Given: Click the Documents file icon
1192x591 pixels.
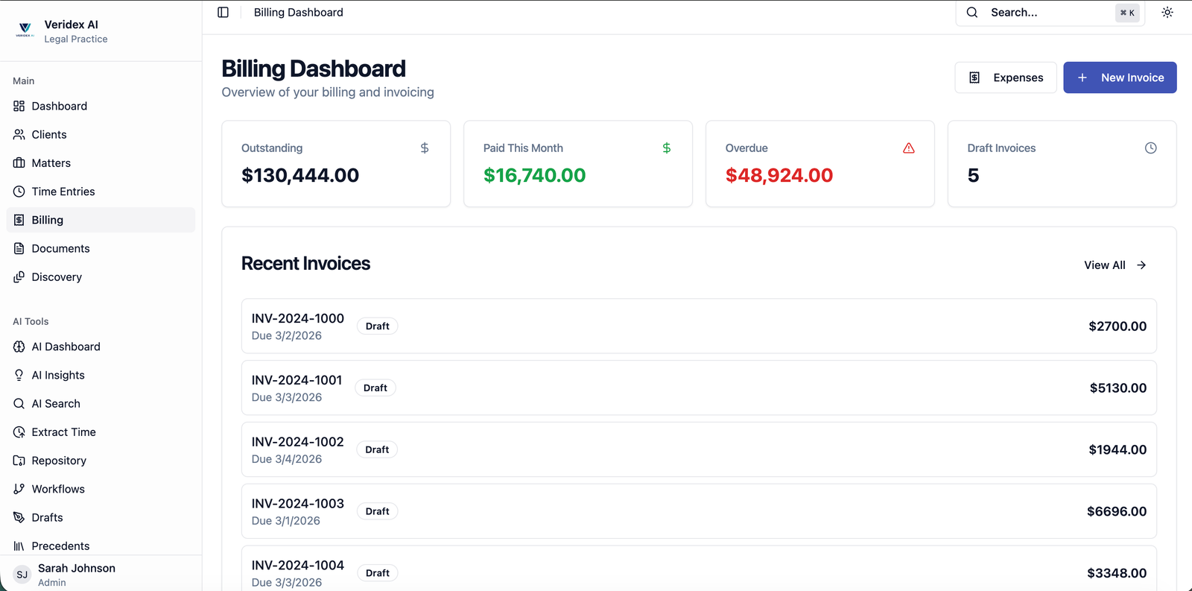Looking at the screenshot, I should tap(19, 249).
